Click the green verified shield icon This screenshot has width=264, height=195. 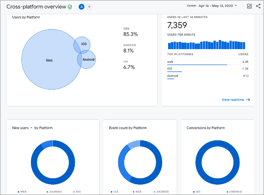coord(70,7)
